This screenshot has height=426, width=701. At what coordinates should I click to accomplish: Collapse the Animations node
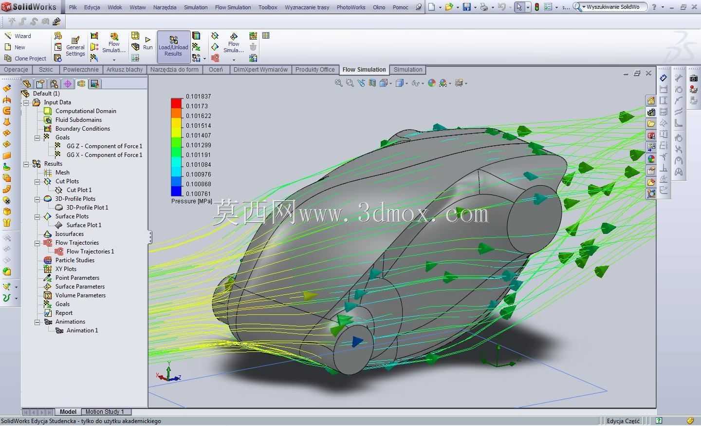37,322
